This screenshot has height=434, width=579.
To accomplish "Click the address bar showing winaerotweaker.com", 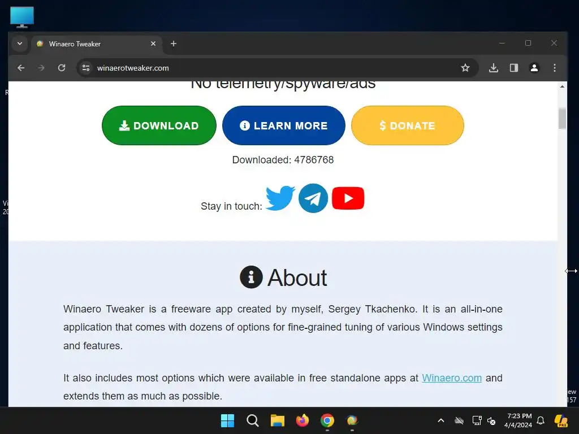I will [277, 68].
